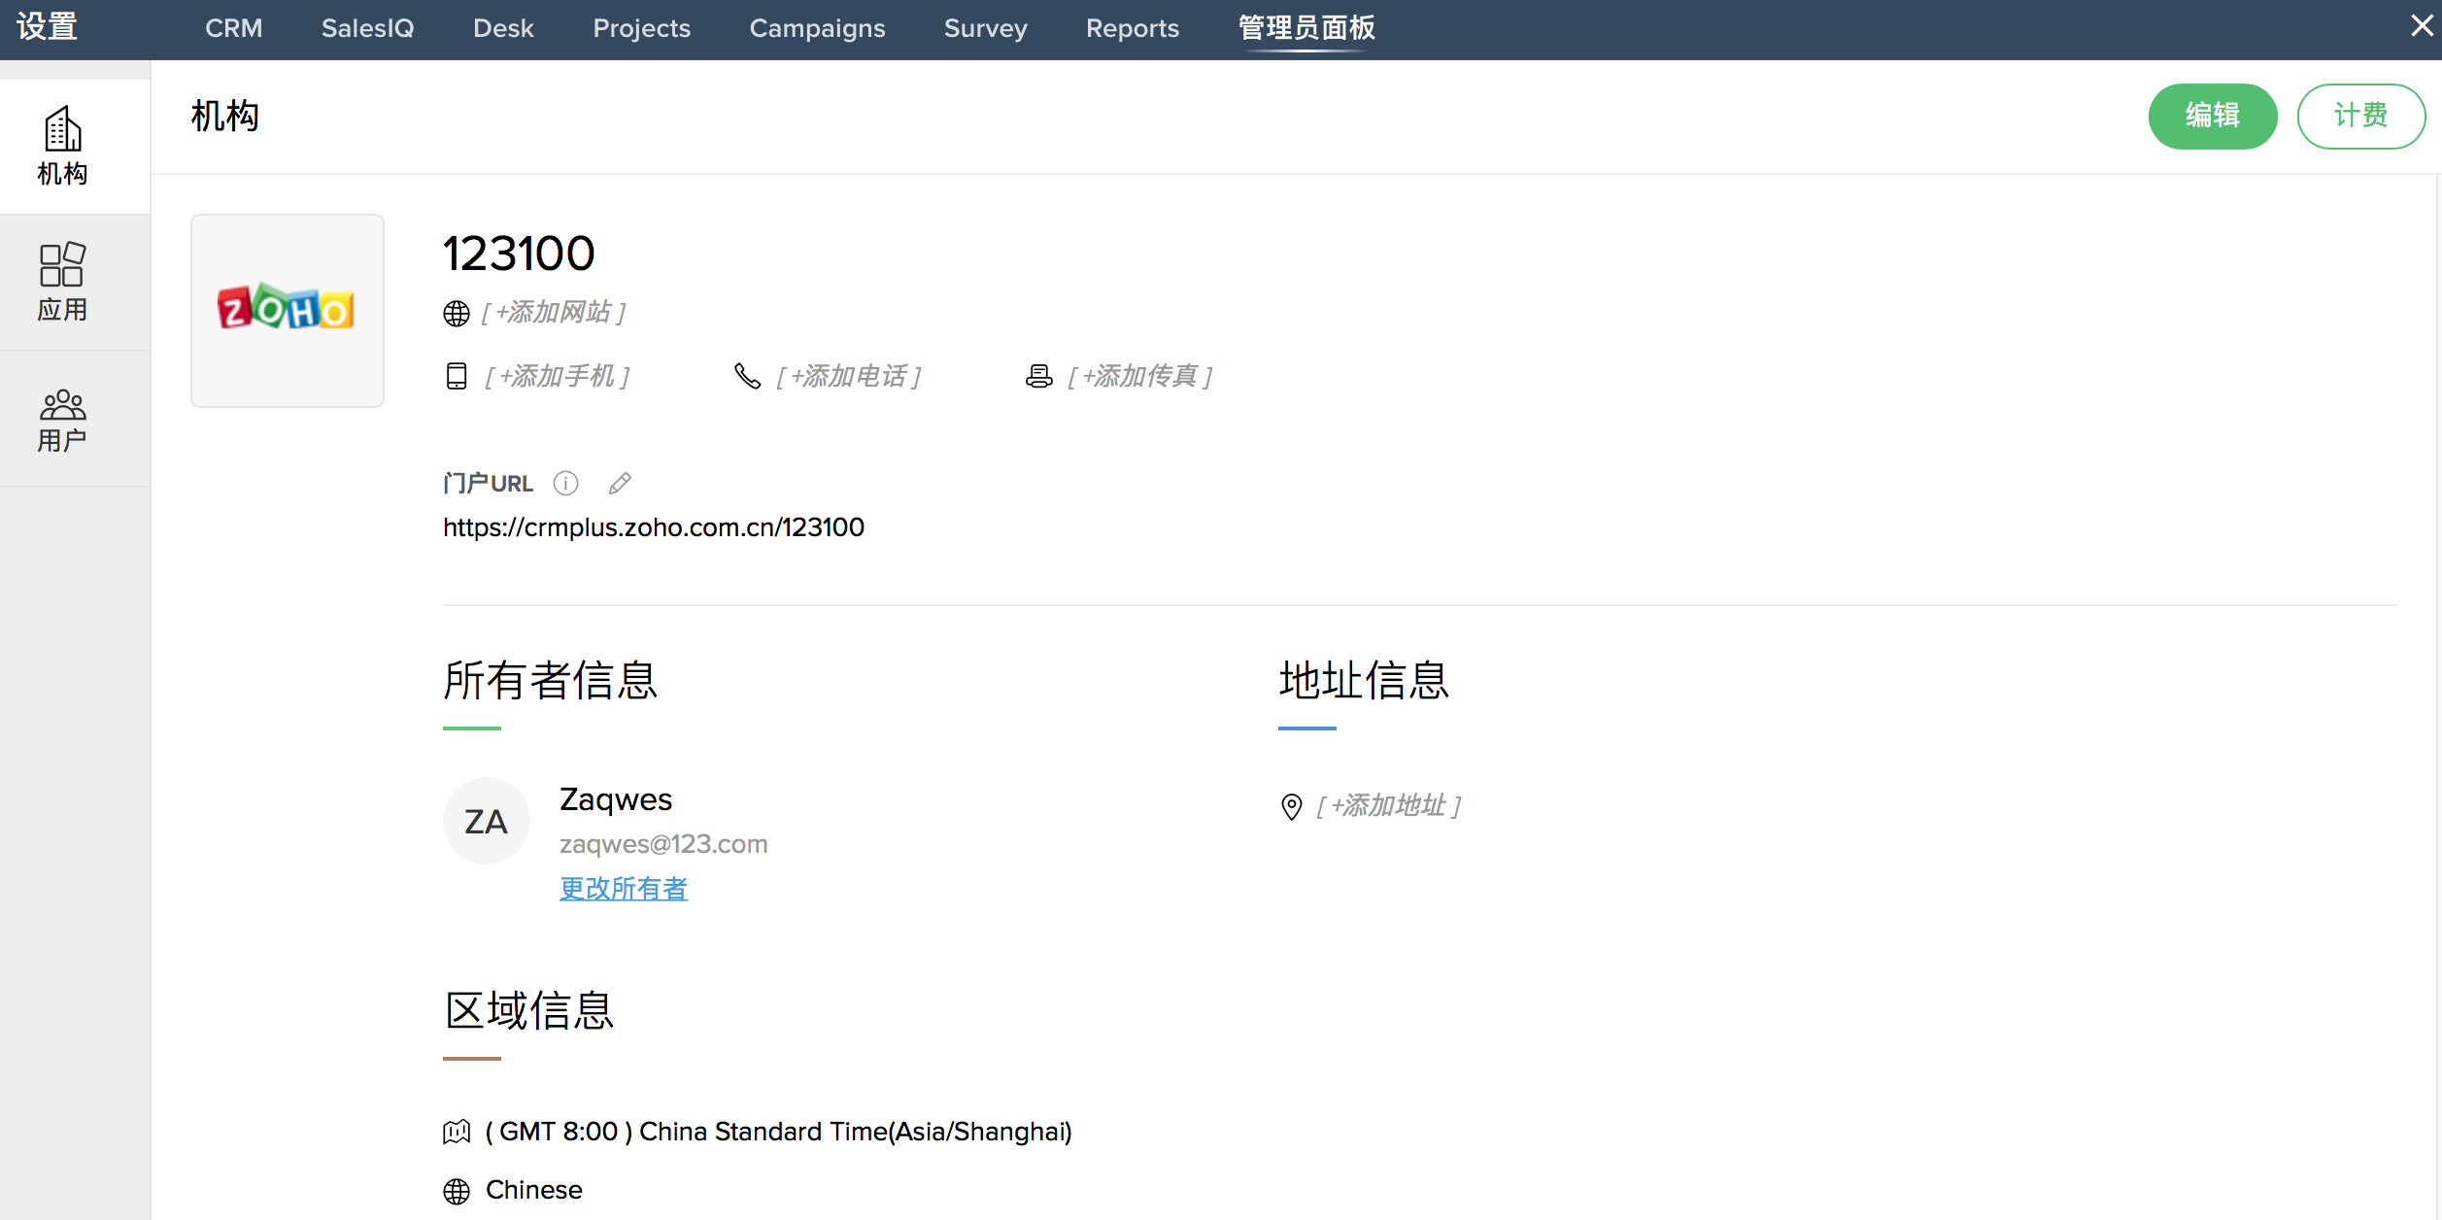Click the telephone handset icon
The width and height of the screenshot is (2442, 1220).
(x=747, y=377)
